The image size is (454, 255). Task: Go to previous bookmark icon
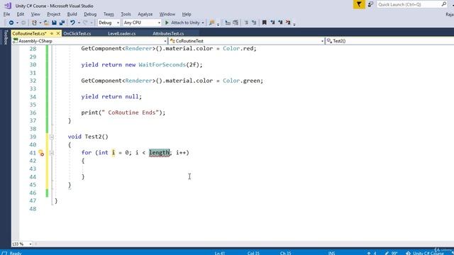coord(272,23)
